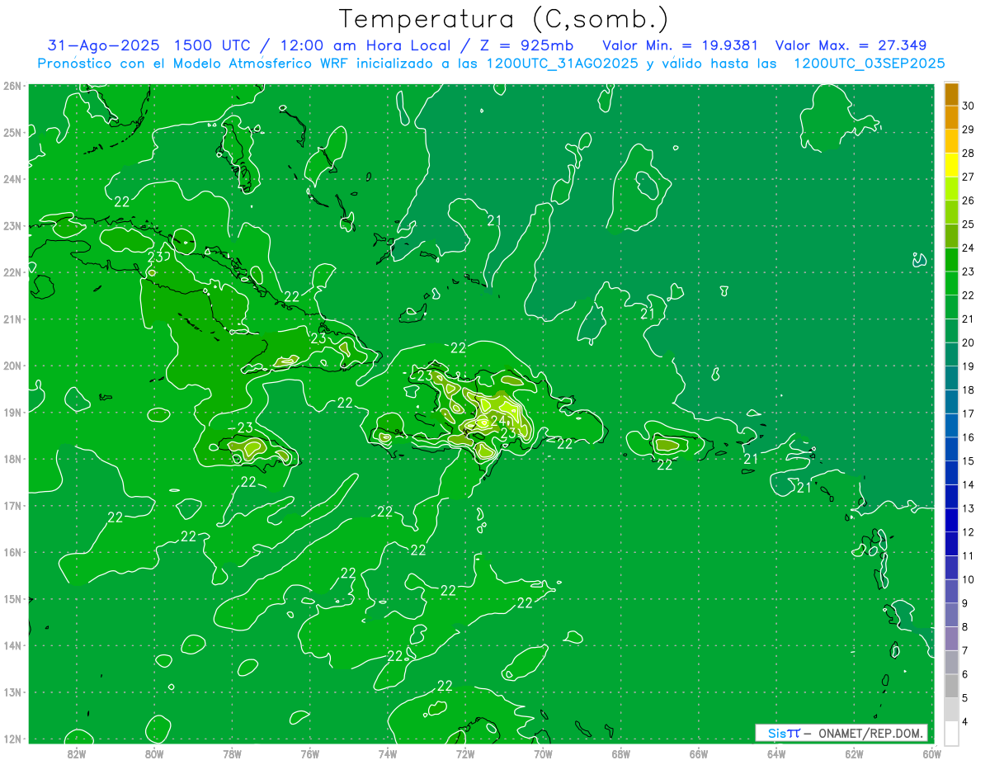Click the 82W longitude axis label

pos(77,753)
